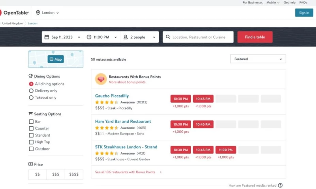Select All dining options radio button
Viewport: 316px width, 189px height.
pos(31,84)
